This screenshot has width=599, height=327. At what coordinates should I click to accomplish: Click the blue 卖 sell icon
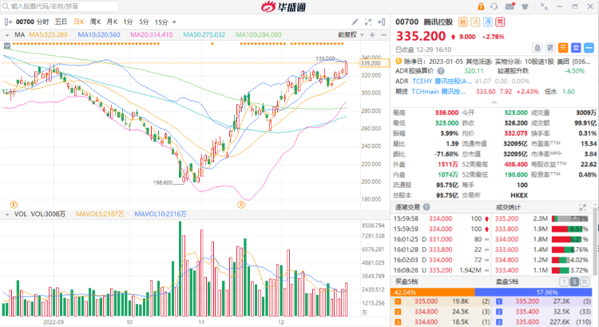[576, 48]
